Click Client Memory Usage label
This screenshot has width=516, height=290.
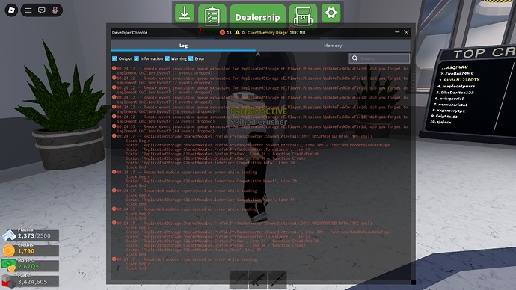[268, 33]
